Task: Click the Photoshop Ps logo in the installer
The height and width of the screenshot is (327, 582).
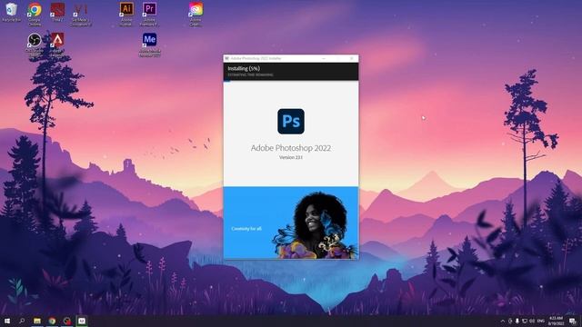Action: coord(291,121)
